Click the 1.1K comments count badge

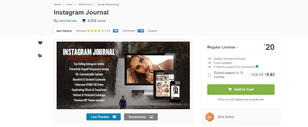pos(141,31)
